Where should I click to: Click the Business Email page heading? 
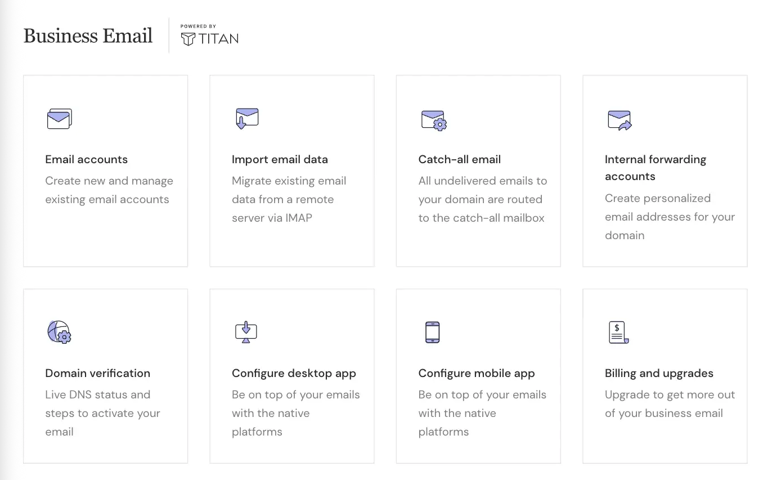88,36
